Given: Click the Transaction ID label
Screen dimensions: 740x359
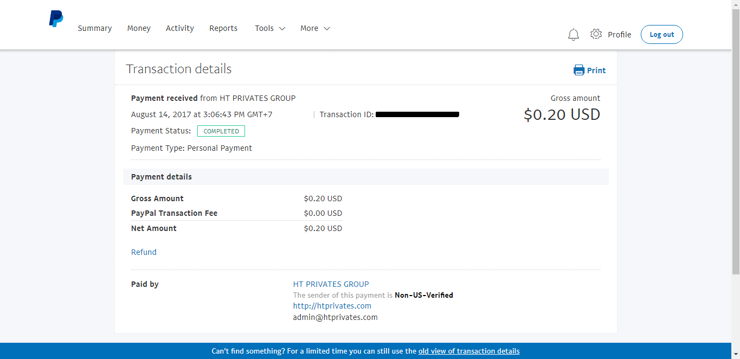Looking at the screenshot, I should click(346, 114).
